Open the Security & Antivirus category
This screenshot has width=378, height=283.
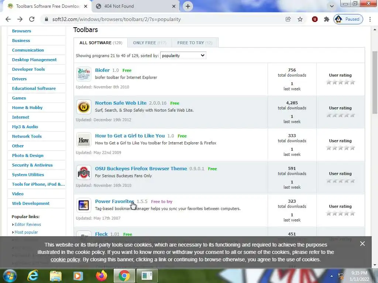click(x=32, y=165)
